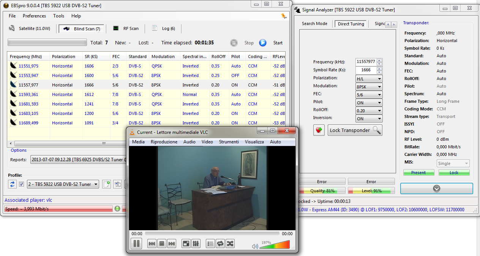
Task: Toggle VLC shuffle mode
Action: [x=230, y=243]
